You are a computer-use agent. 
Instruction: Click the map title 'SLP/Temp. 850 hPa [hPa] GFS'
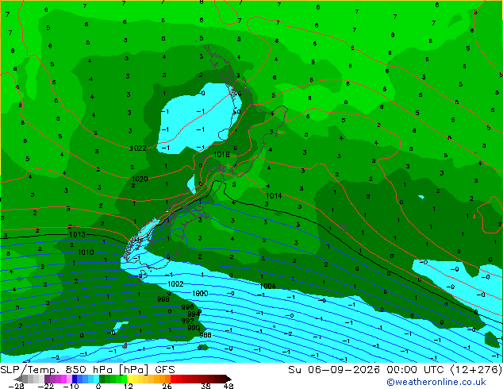tap(87, 370)
